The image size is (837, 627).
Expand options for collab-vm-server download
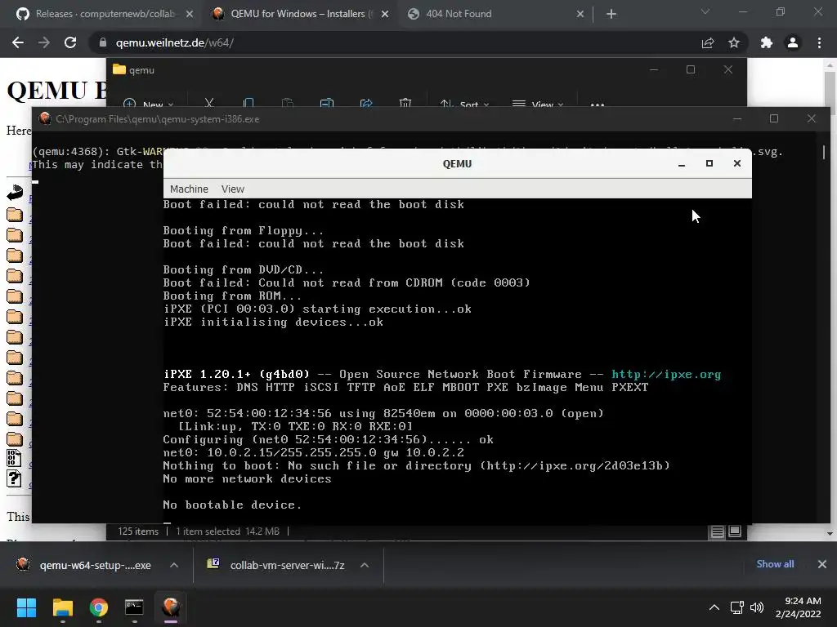coord(365,565)
